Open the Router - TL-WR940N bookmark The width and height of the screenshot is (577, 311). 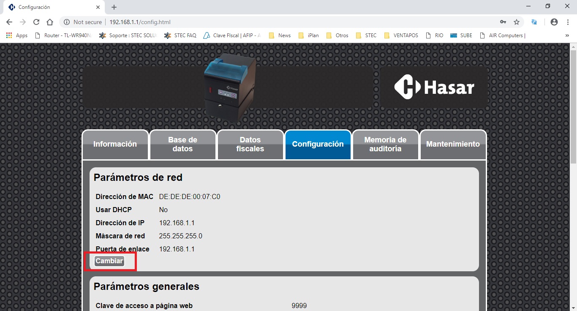[x=64, y=35]
